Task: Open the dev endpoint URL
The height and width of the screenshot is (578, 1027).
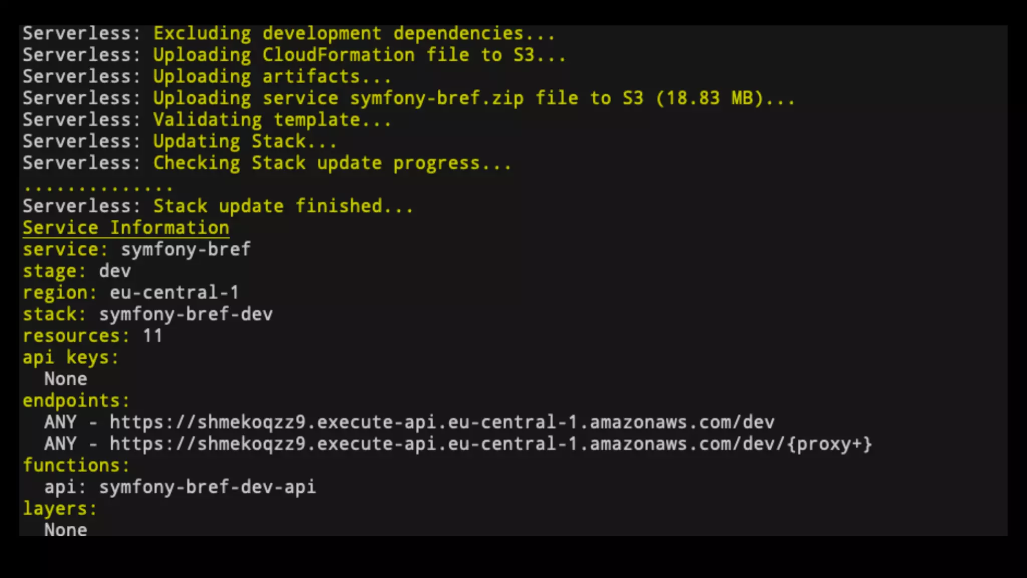Action: point(442,422)
